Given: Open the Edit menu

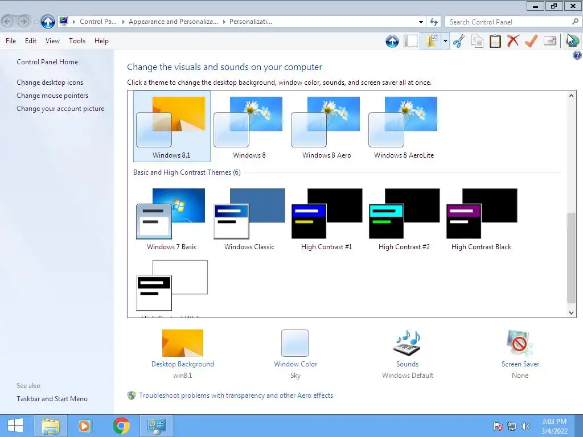Looking at the screenshot, I should (31, 41).
